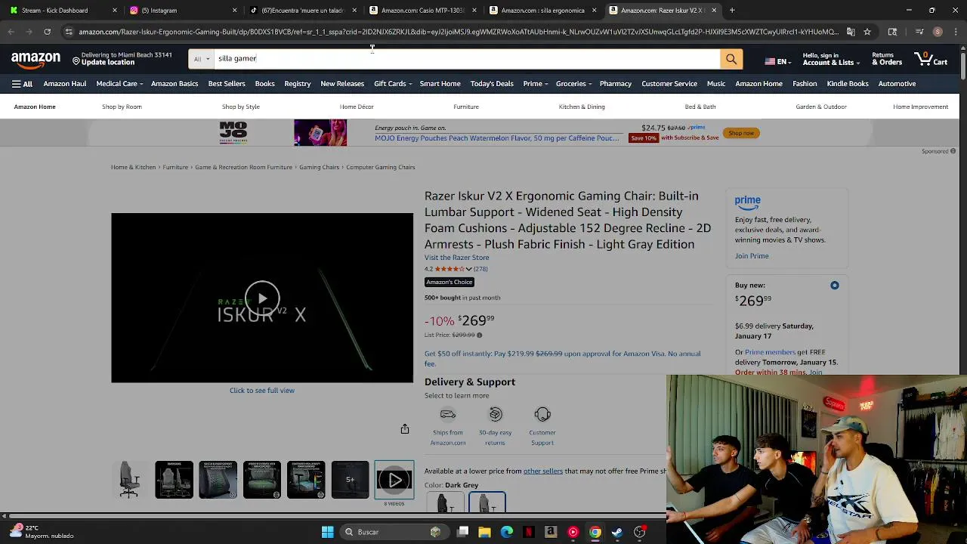The height and width of the screenshot is (544, 967).
Task: Open File Explorer from the taskbar
Action: 485,532
